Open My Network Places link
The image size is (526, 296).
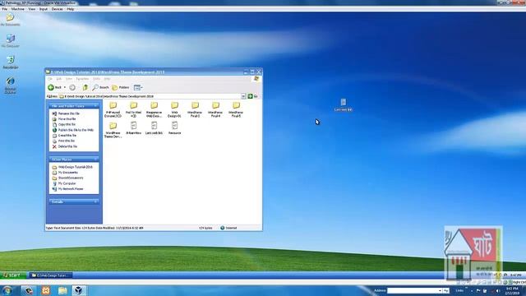tap(71, 189)
